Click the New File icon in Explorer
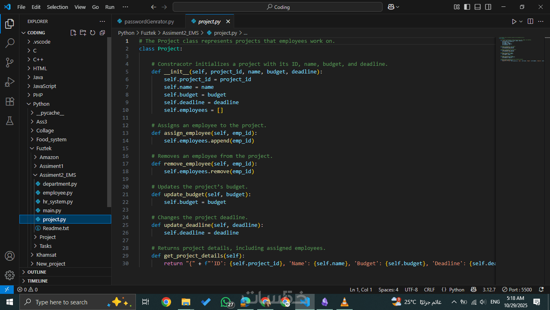Viewport: 550px width, 310px height. 73,33
